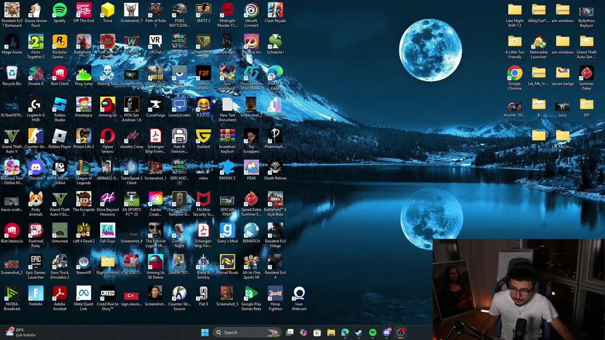The height and width of the screenshot is (340, 605).
Task: Select TeamSpeak 3 Client icon
Action: pos(131,172)
